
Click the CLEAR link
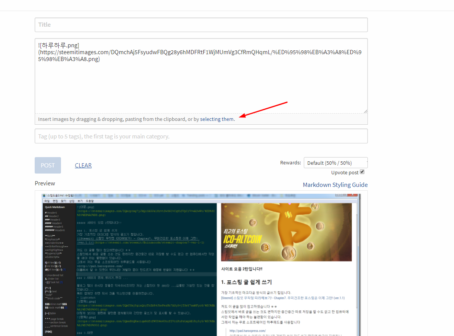[x=83, y=166]
